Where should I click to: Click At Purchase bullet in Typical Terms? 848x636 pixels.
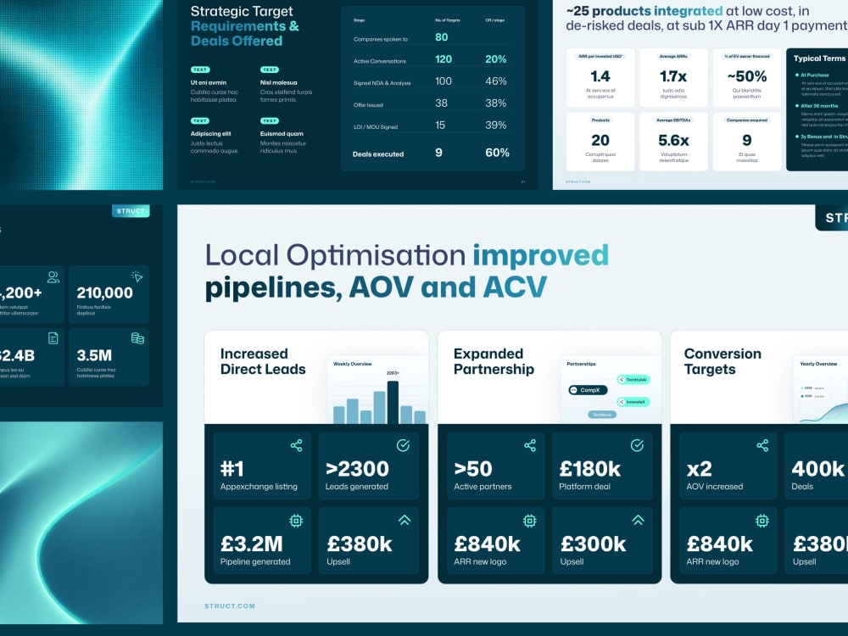(x=814, y=75)
